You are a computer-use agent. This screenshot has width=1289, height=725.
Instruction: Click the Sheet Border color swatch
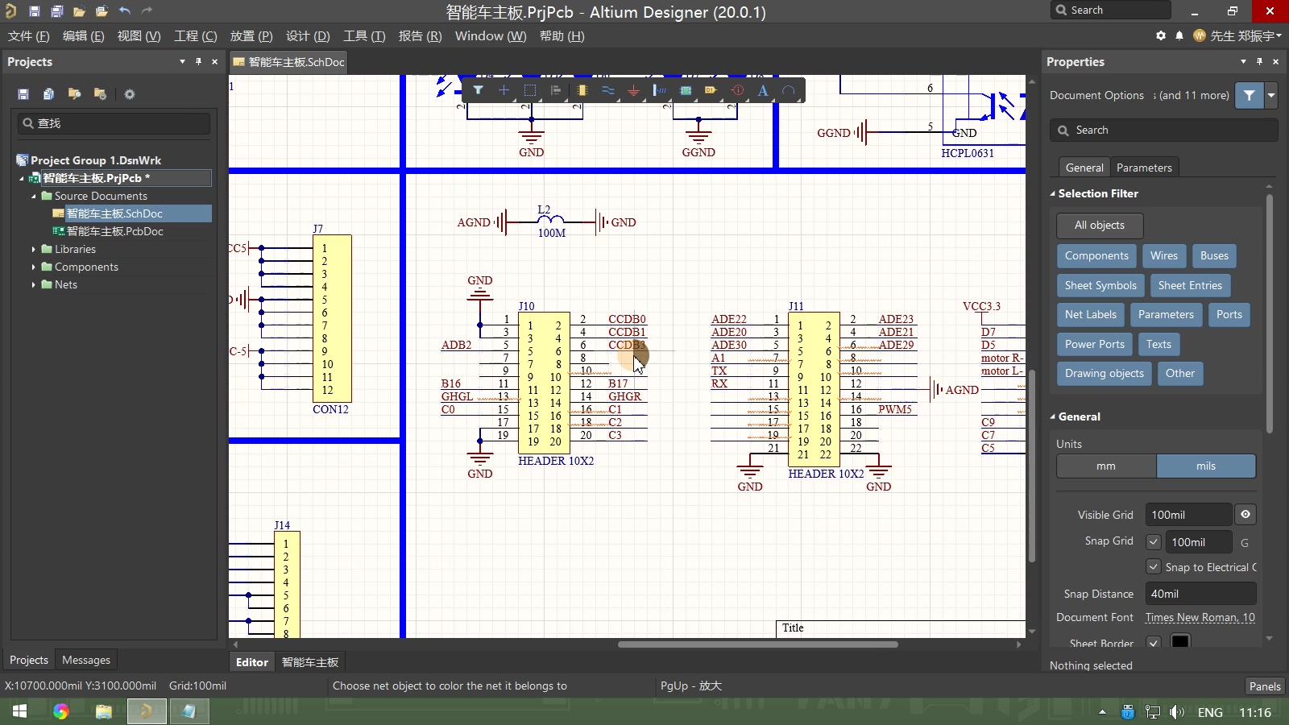1180,643
